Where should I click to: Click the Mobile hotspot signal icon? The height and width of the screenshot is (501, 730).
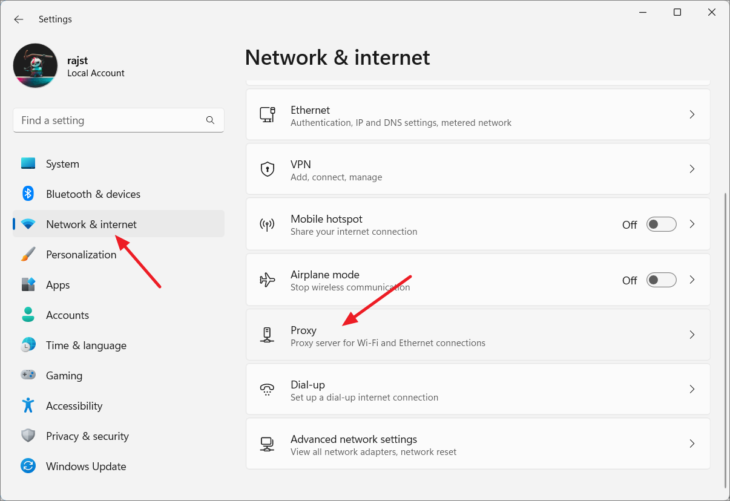coord(268,224)
